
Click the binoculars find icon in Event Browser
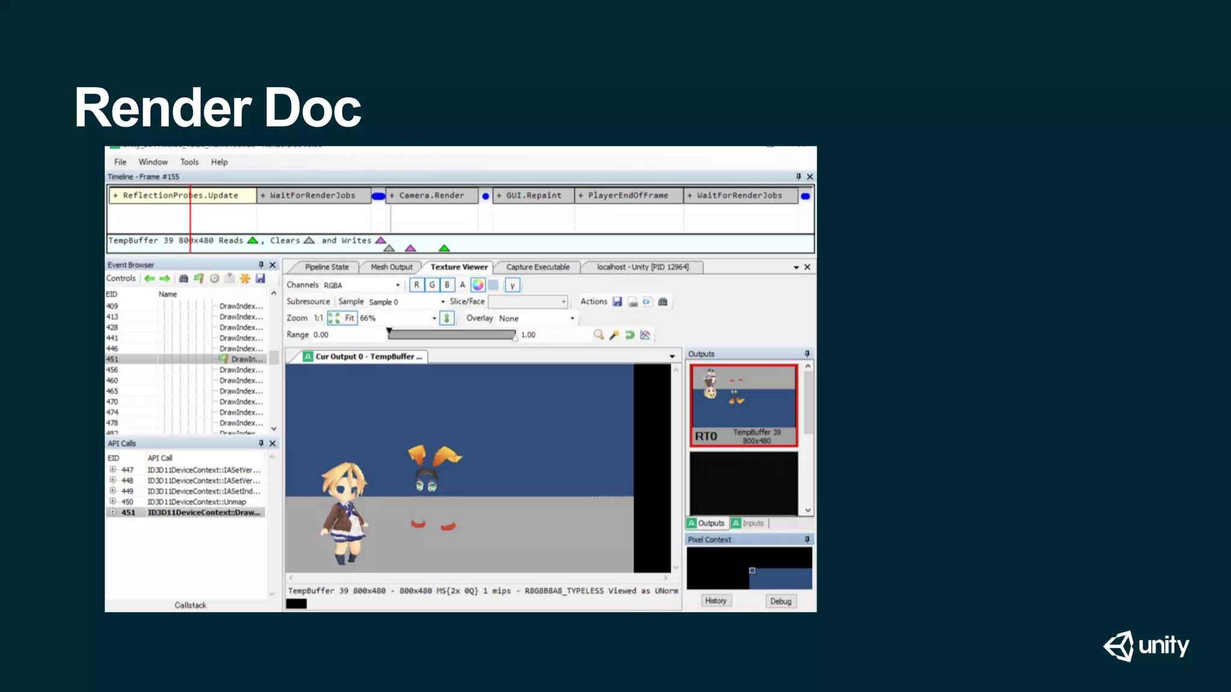click(x=183, y=279)
